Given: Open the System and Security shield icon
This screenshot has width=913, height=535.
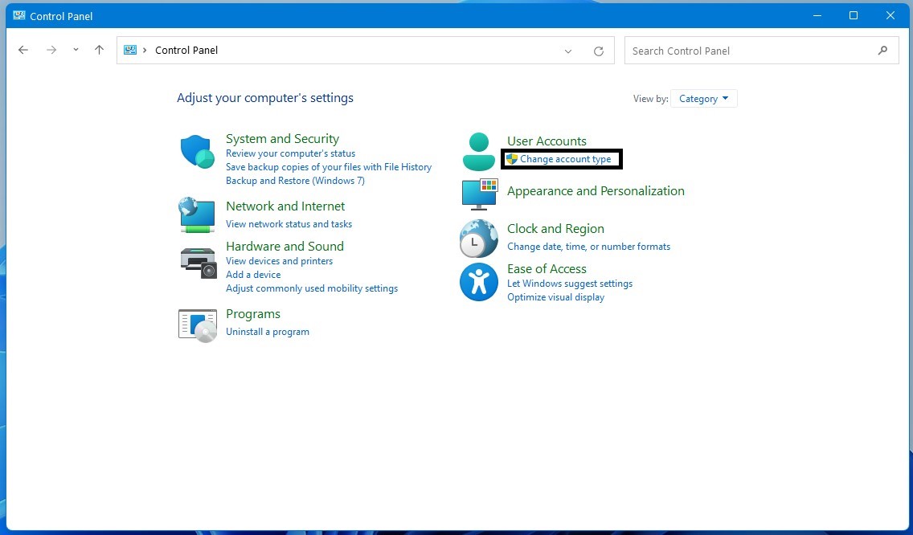Looking at the screenshot, I should click(198, 152).
